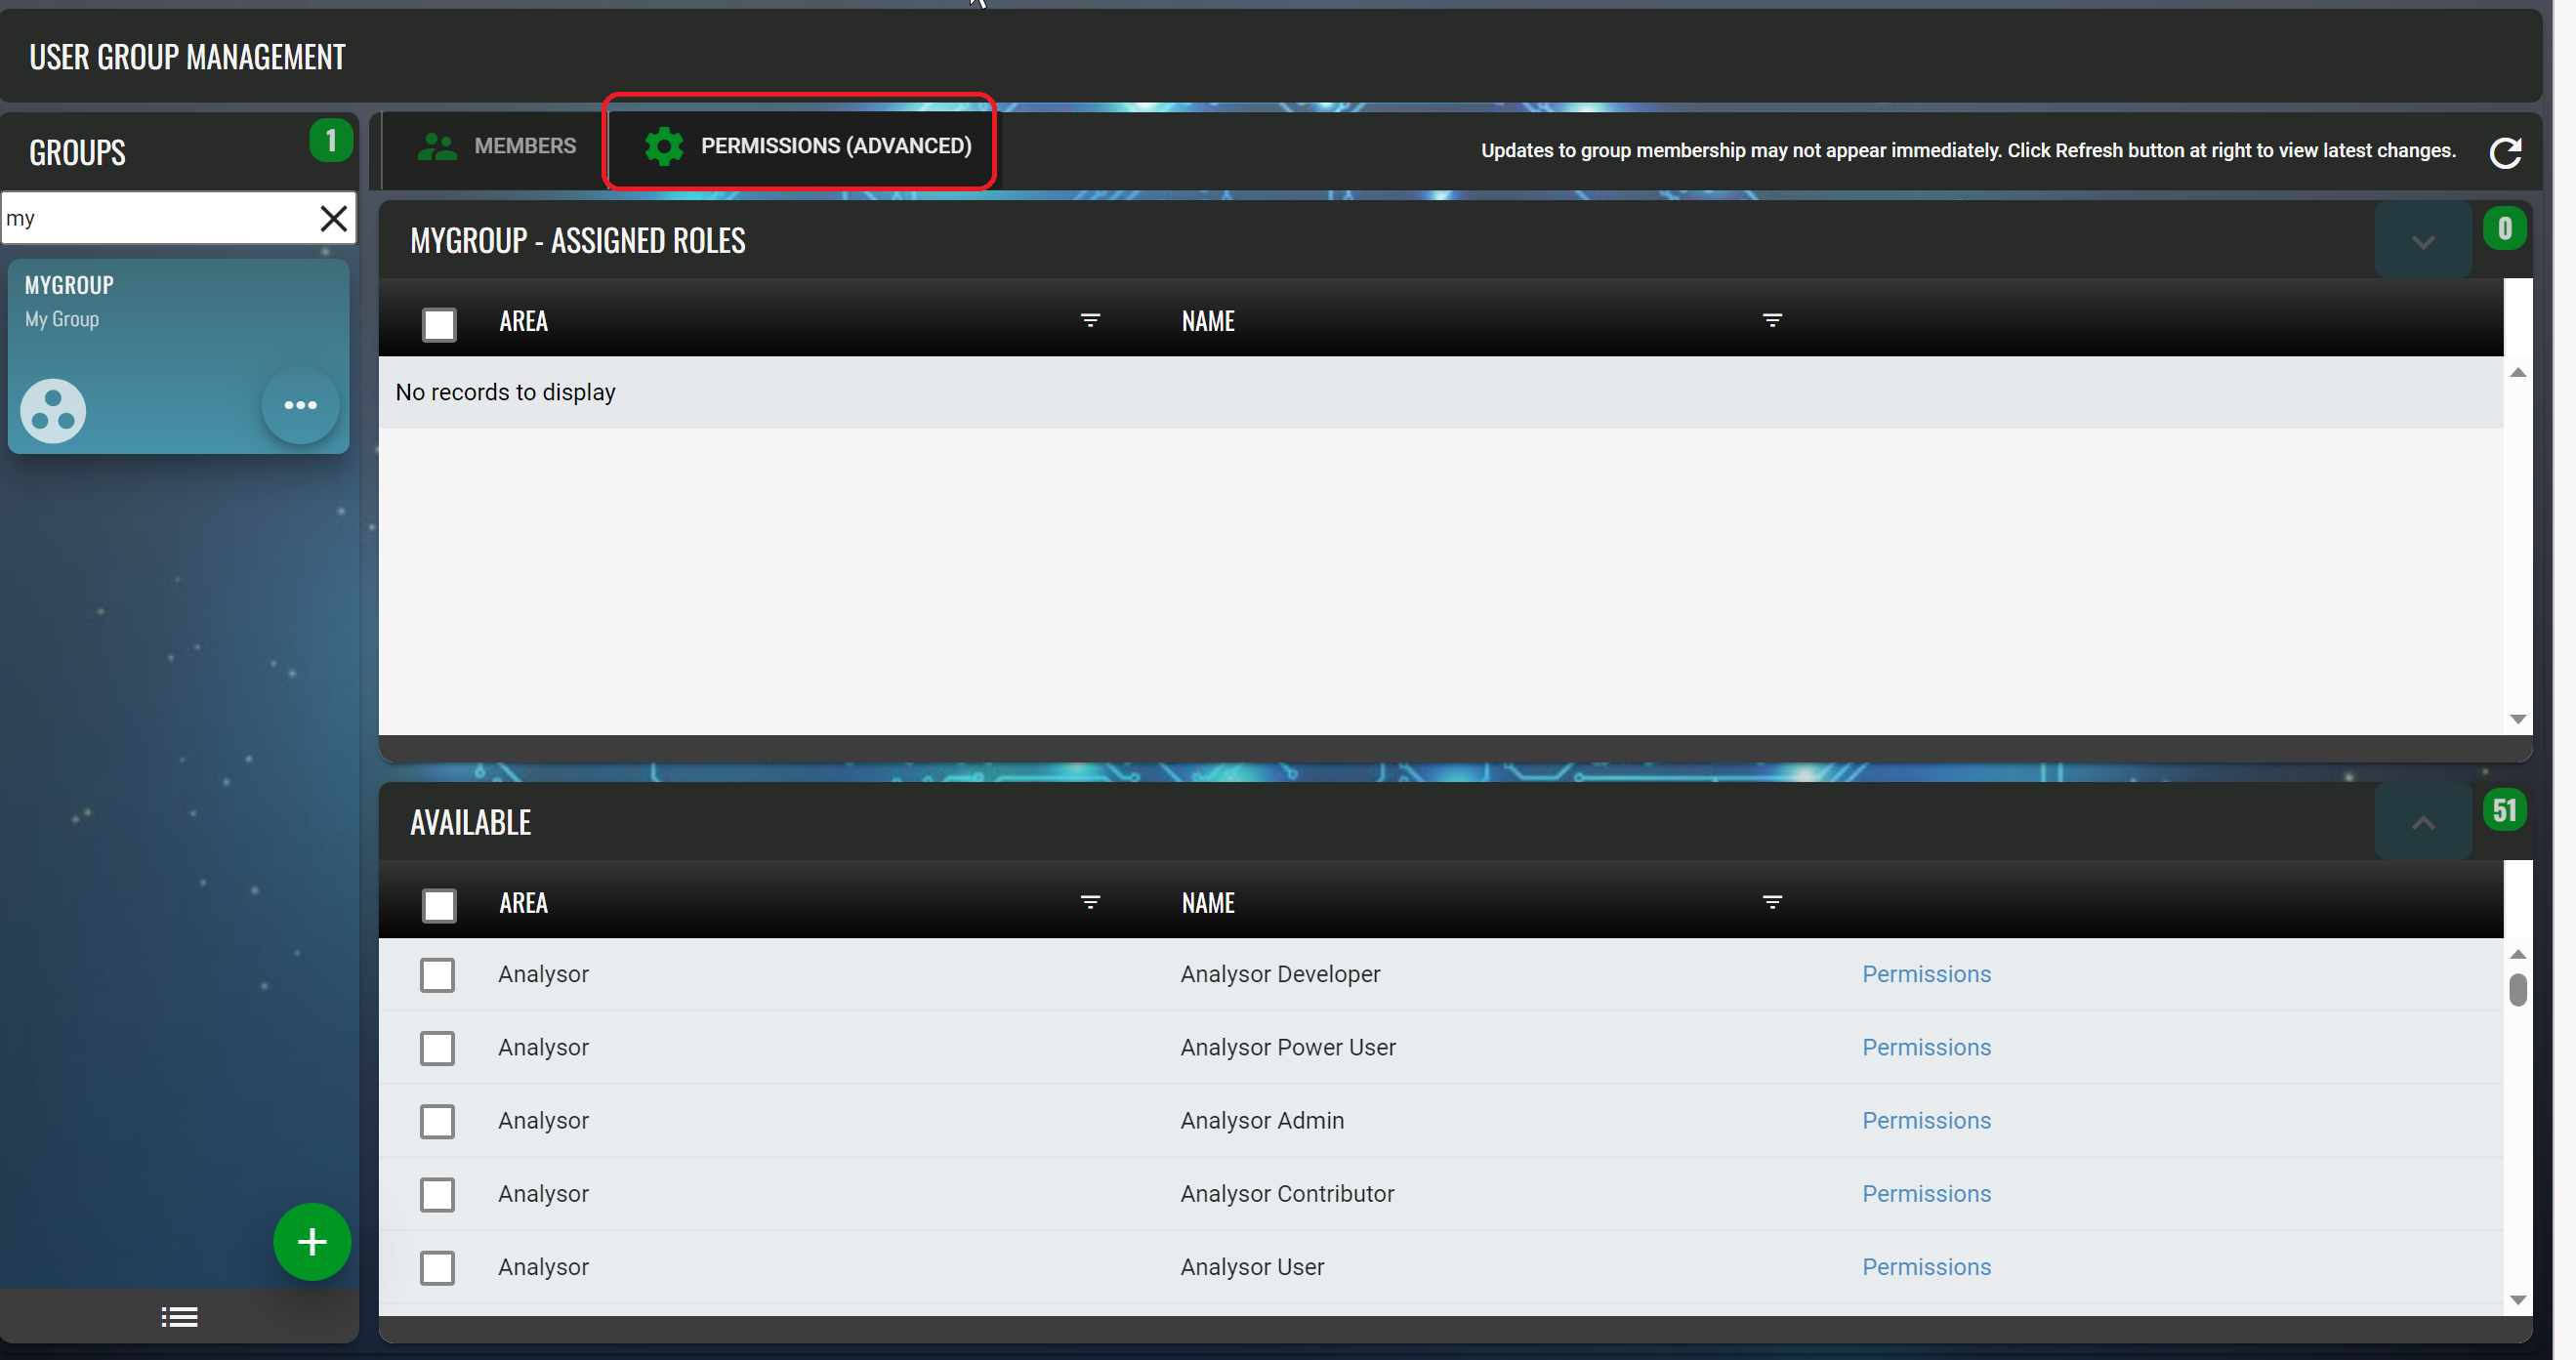The width and height of the screenshot is (2576, 1360).
Task: Filter the Name column in Assigned Roles
Action: [1772, 320]
